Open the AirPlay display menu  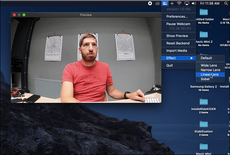point(187,4)
